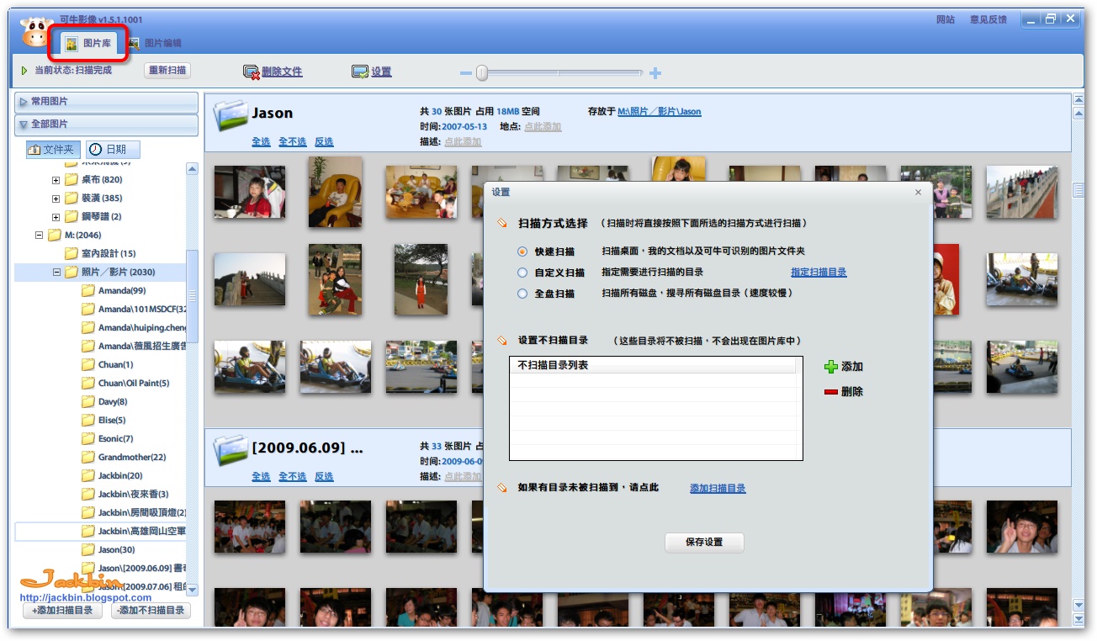Viewport: 1097px width, 641px height.
Task: Click 全不选 under the Jason album
Action: click(293, 142)
